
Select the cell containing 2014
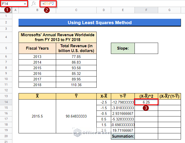click(x=37, y=62)
